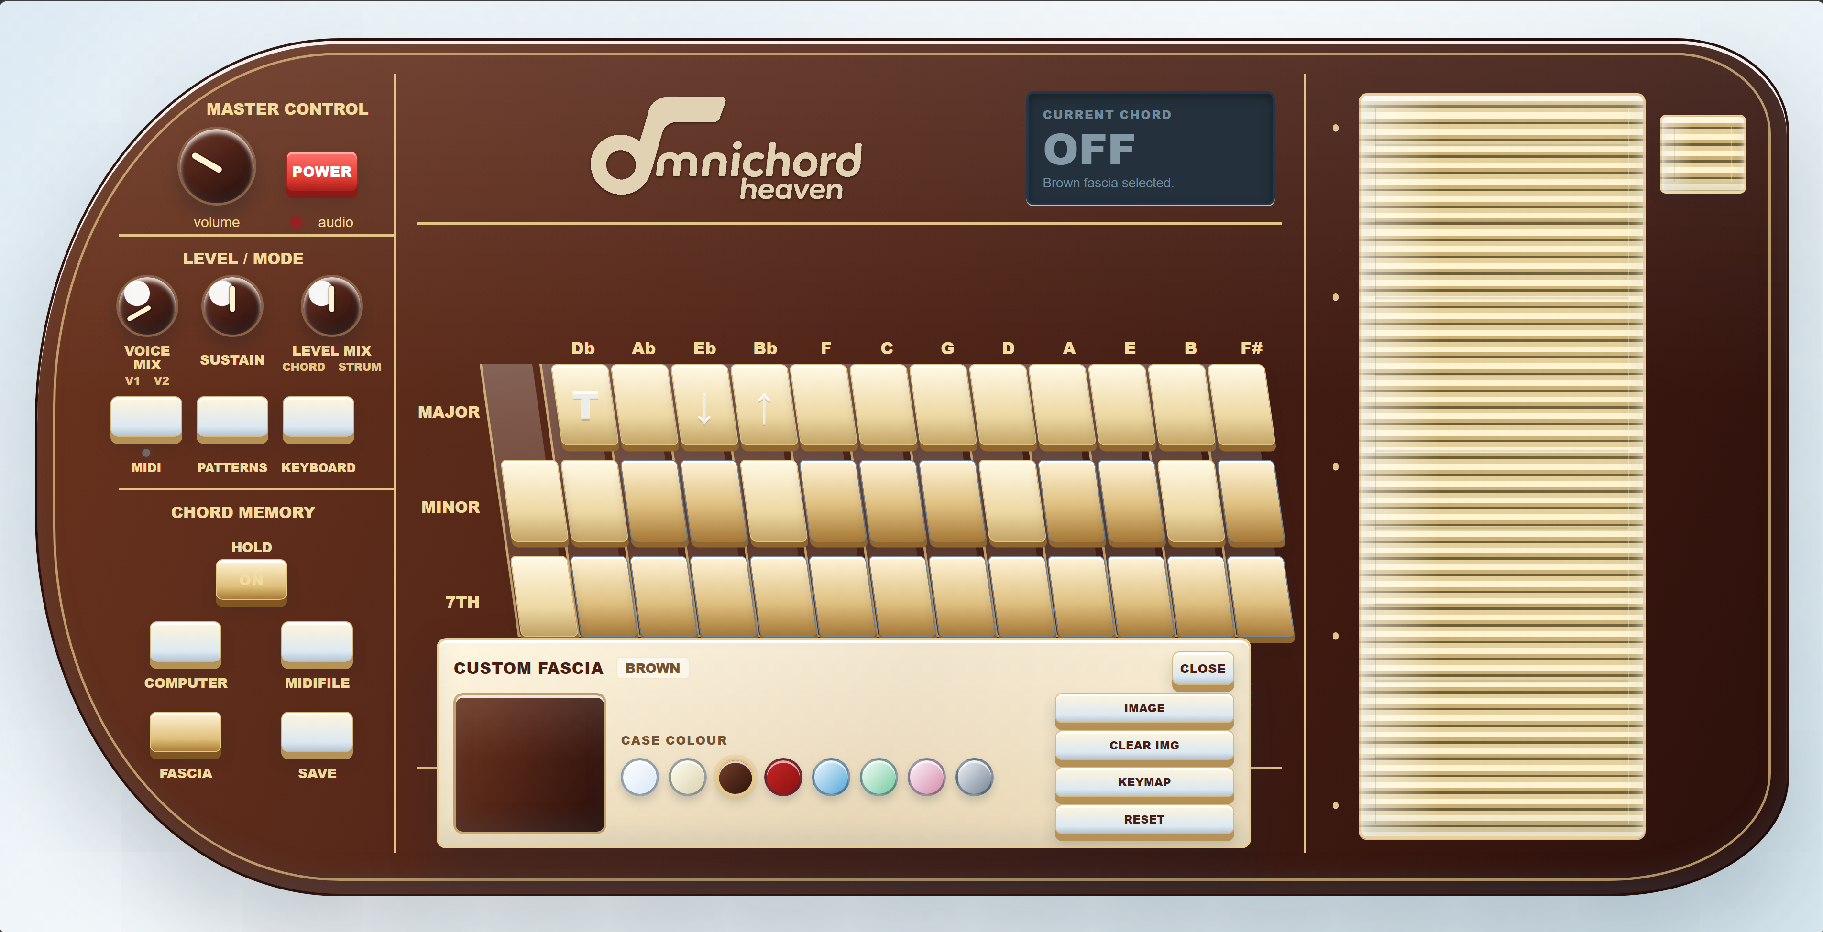Play the C major chord key

(x=884, y=407)
